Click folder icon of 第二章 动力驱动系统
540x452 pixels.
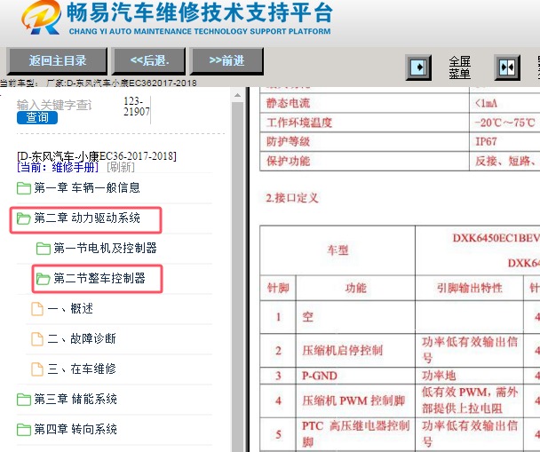click(x=24, y=218)
